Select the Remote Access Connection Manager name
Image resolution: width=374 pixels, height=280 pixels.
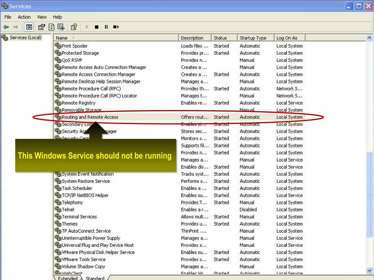click(98, 74)
